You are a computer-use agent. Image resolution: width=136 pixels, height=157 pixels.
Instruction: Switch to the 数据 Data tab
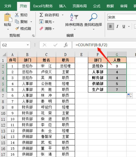(110, 6)
